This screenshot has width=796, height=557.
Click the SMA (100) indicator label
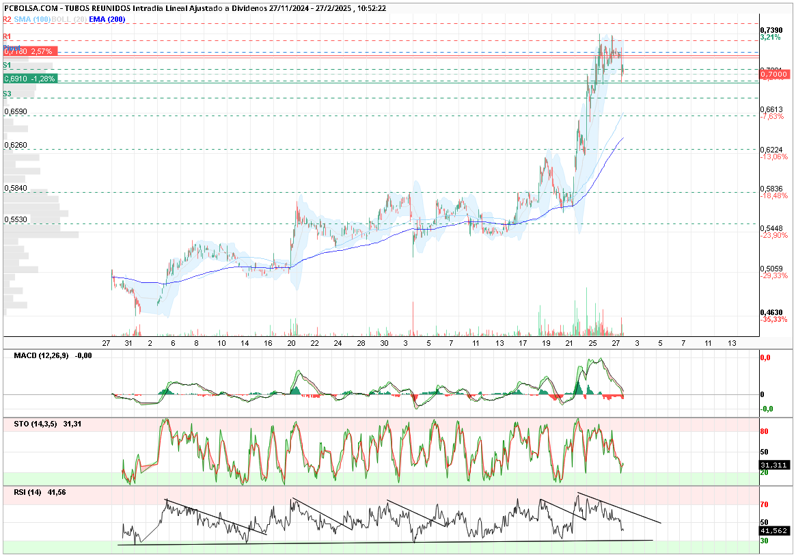[33, 19]
